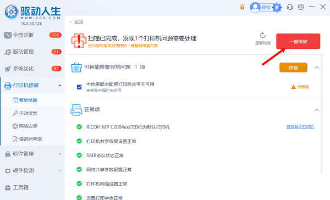Viewport: 330px width, 200px height.
Task: Click the user avatar icon
Action: pyautogui.click(x=255, y=7)
